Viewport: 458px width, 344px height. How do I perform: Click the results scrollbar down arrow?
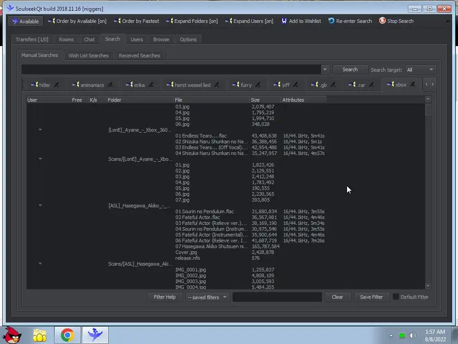[x=428, y=285]
